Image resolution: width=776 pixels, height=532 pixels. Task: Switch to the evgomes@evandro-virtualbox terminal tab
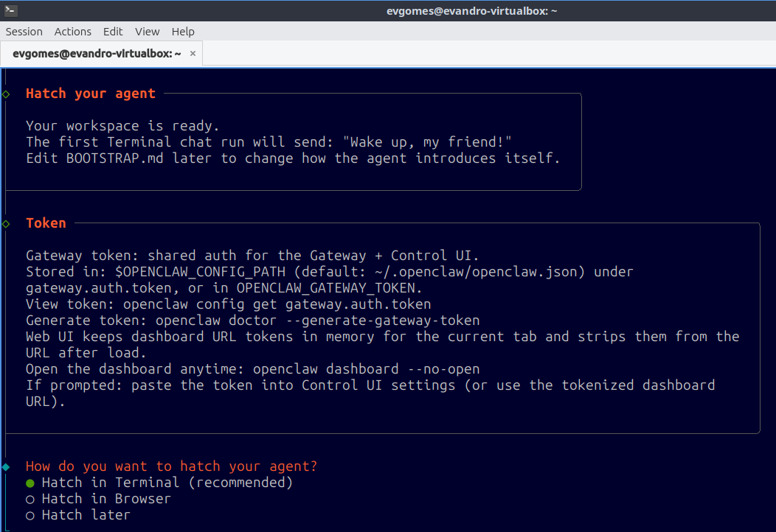click(97, 53)
